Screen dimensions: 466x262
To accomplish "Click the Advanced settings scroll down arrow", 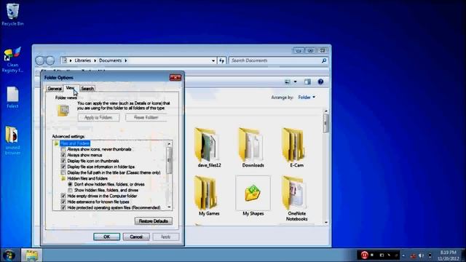I will 169,207.
